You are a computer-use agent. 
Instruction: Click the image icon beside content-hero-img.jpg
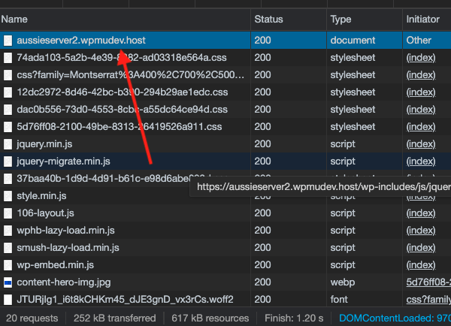point(8,282)
